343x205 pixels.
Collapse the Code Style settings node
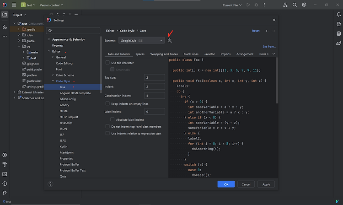53,81
